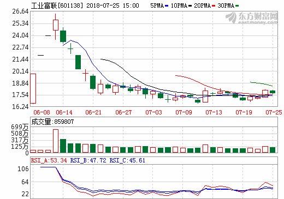
Task: Click the 07-03 date label
Action: pos(153,112)
